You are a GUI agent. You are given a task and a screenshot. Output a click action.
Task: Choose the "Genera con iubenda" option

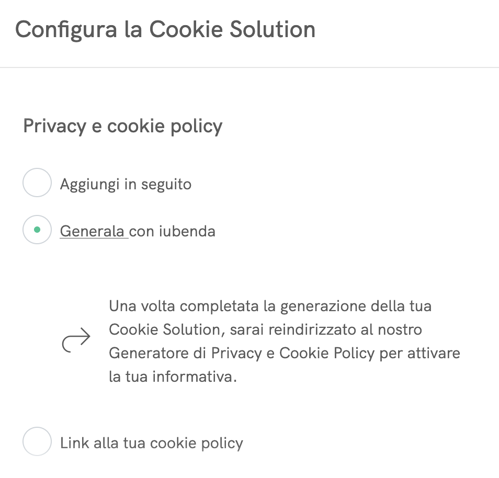pyautogui.click(x=37, y=230)
